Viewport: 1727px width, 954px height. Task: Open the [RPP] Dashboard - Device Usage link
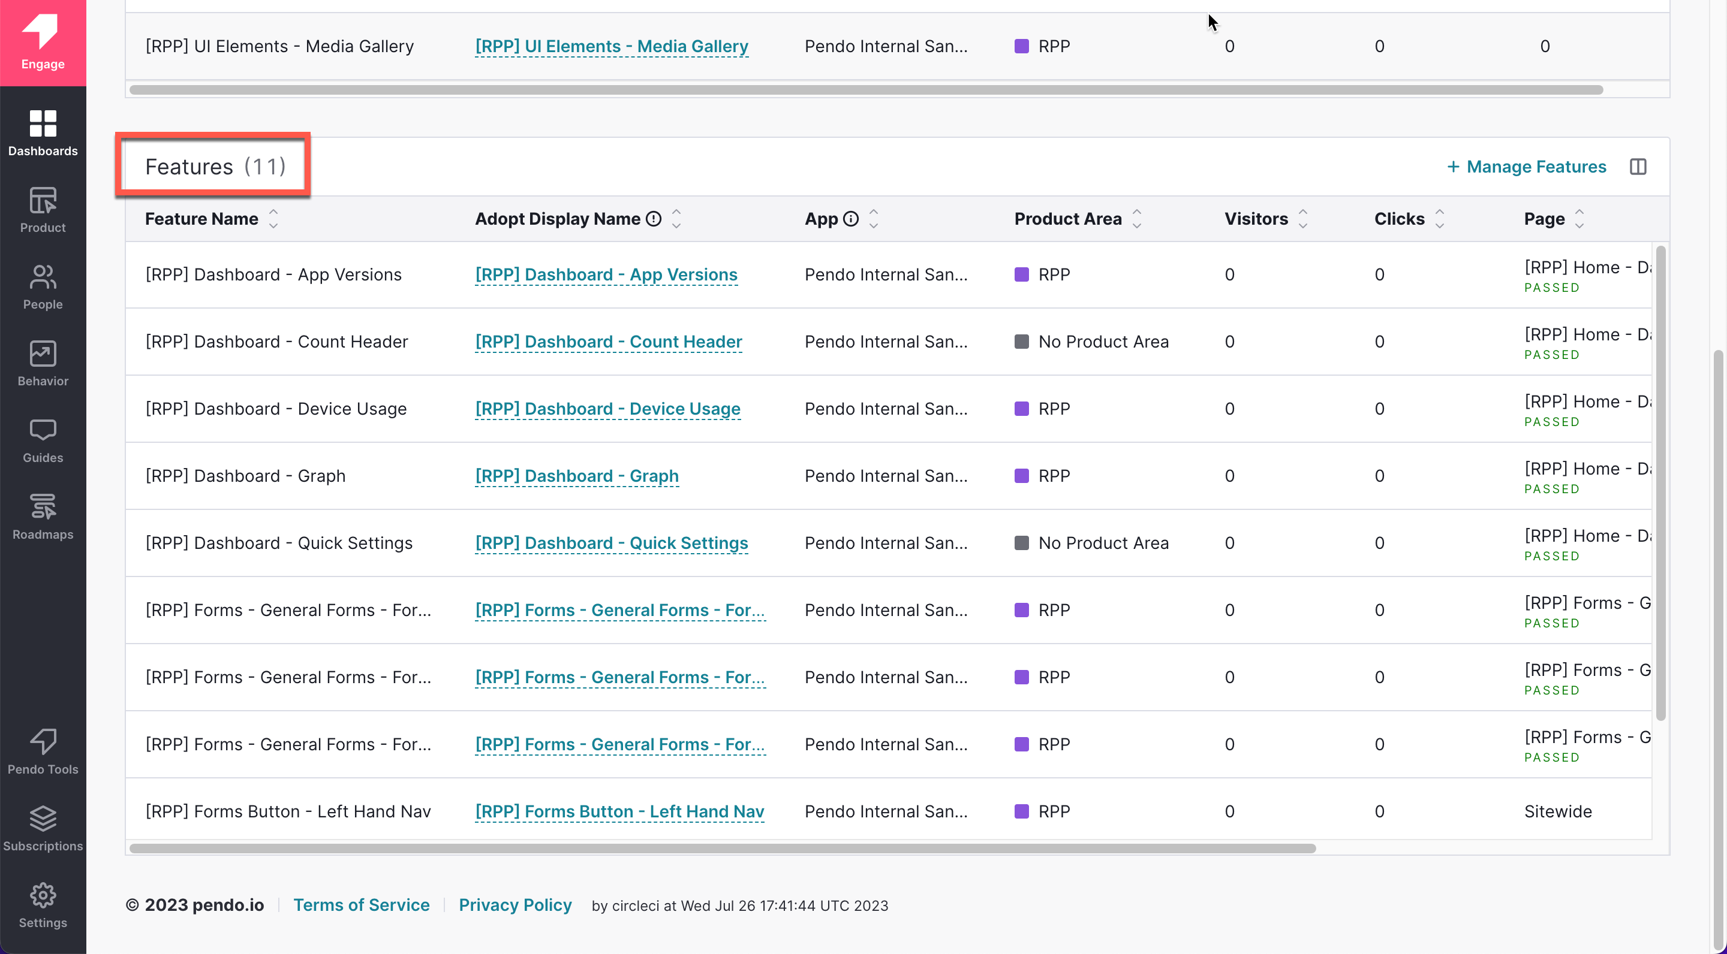607,409
